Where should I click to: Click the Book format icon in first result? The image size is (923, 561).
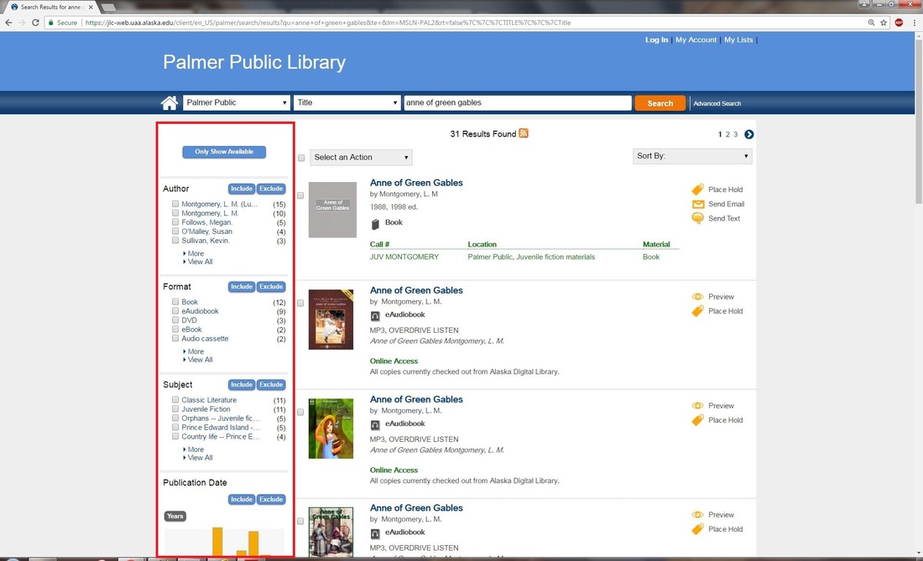click(x=375, y=224)
